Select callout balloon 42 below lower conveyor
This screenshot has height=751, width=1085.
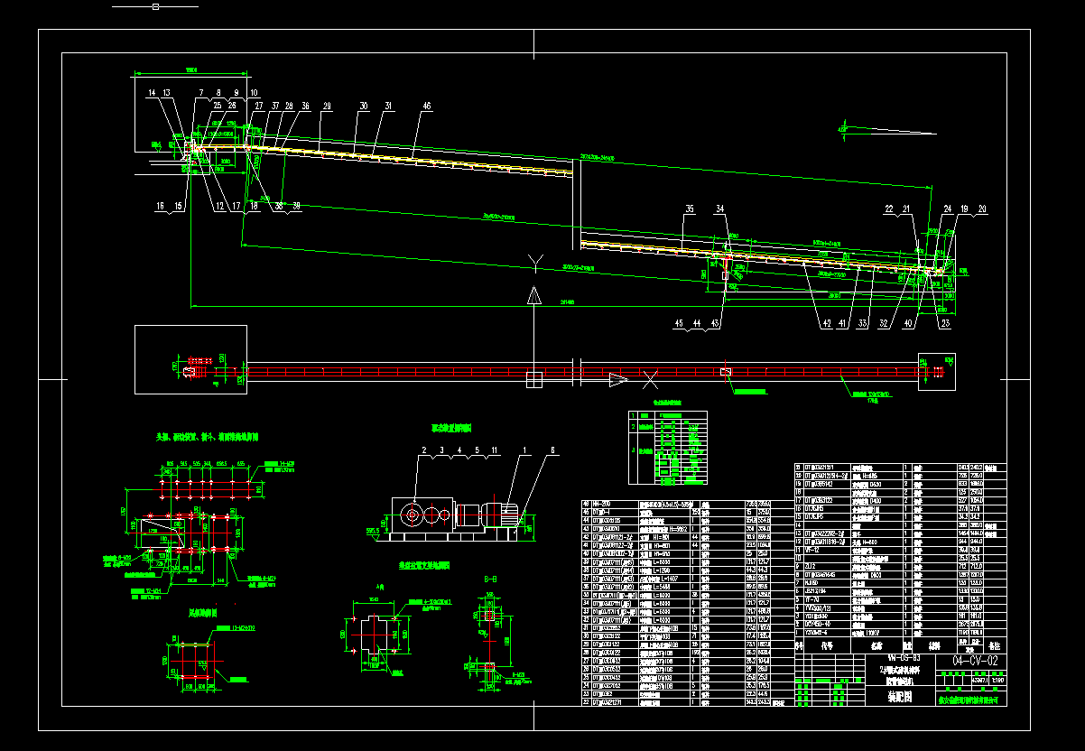click(826, 322)
